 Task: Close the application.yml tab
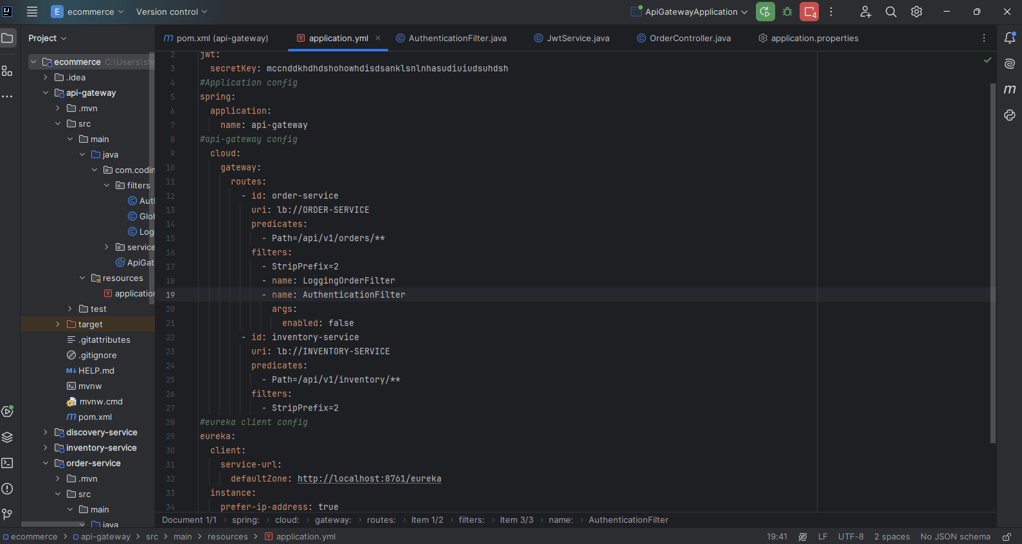pyautogui.click(x=378, y=38)
